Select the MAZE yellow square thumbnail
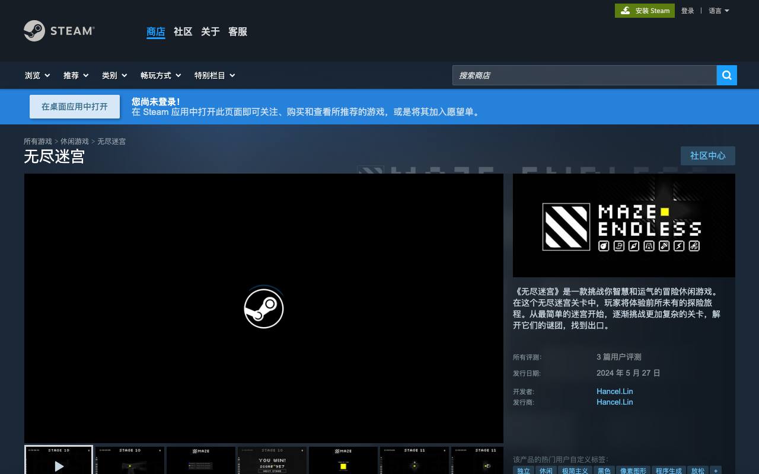The height and width of the screenshot is (474, 759). [x=343, y=460]
